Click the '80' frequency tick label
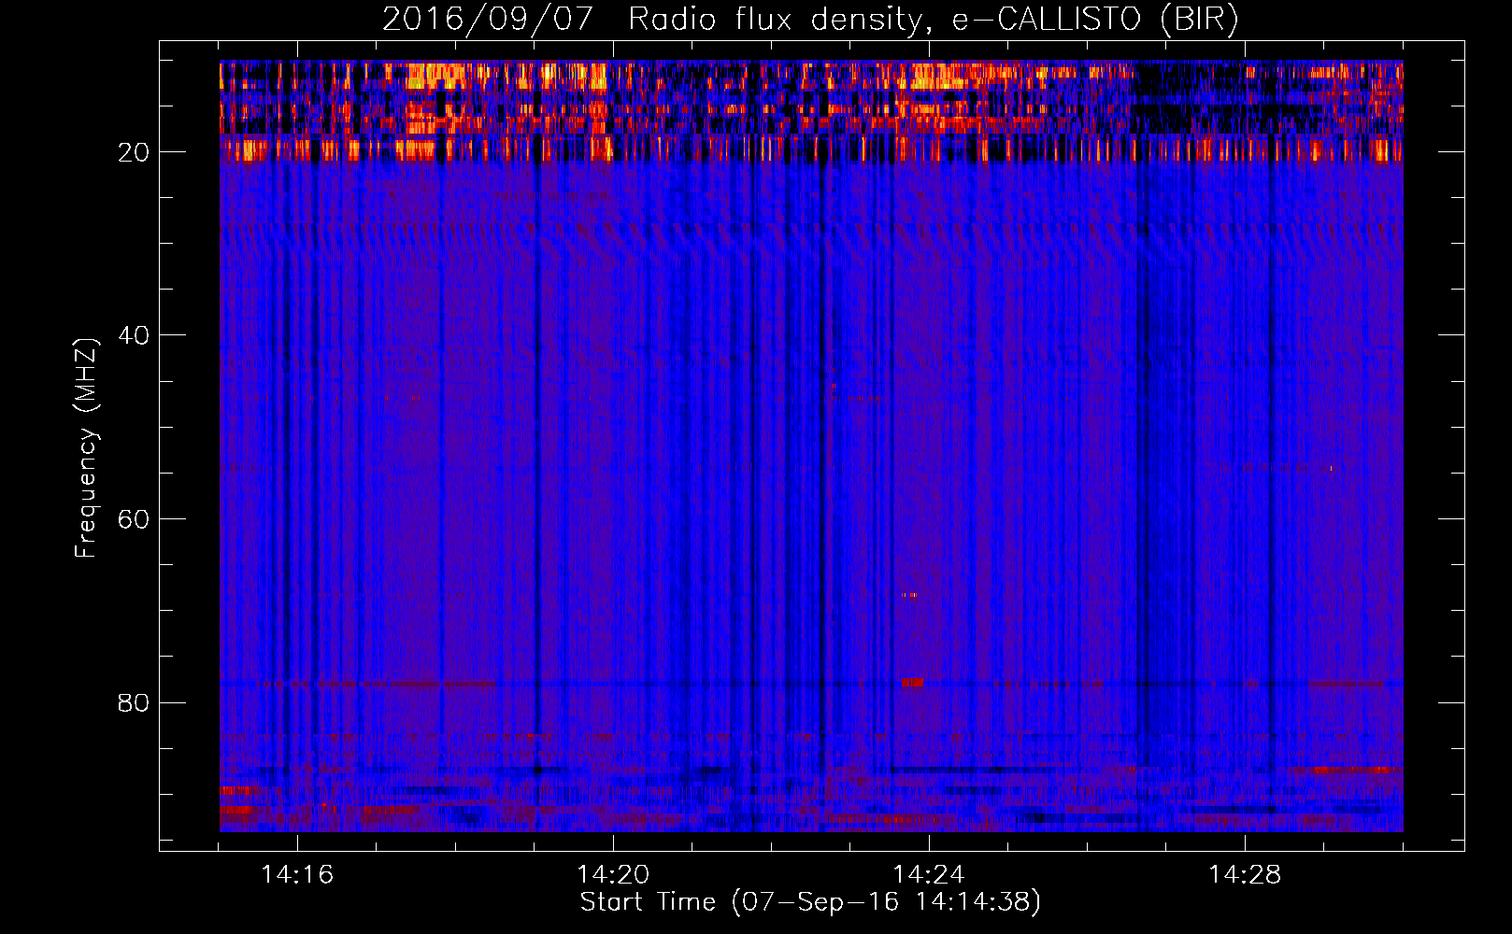 (134, 702)
